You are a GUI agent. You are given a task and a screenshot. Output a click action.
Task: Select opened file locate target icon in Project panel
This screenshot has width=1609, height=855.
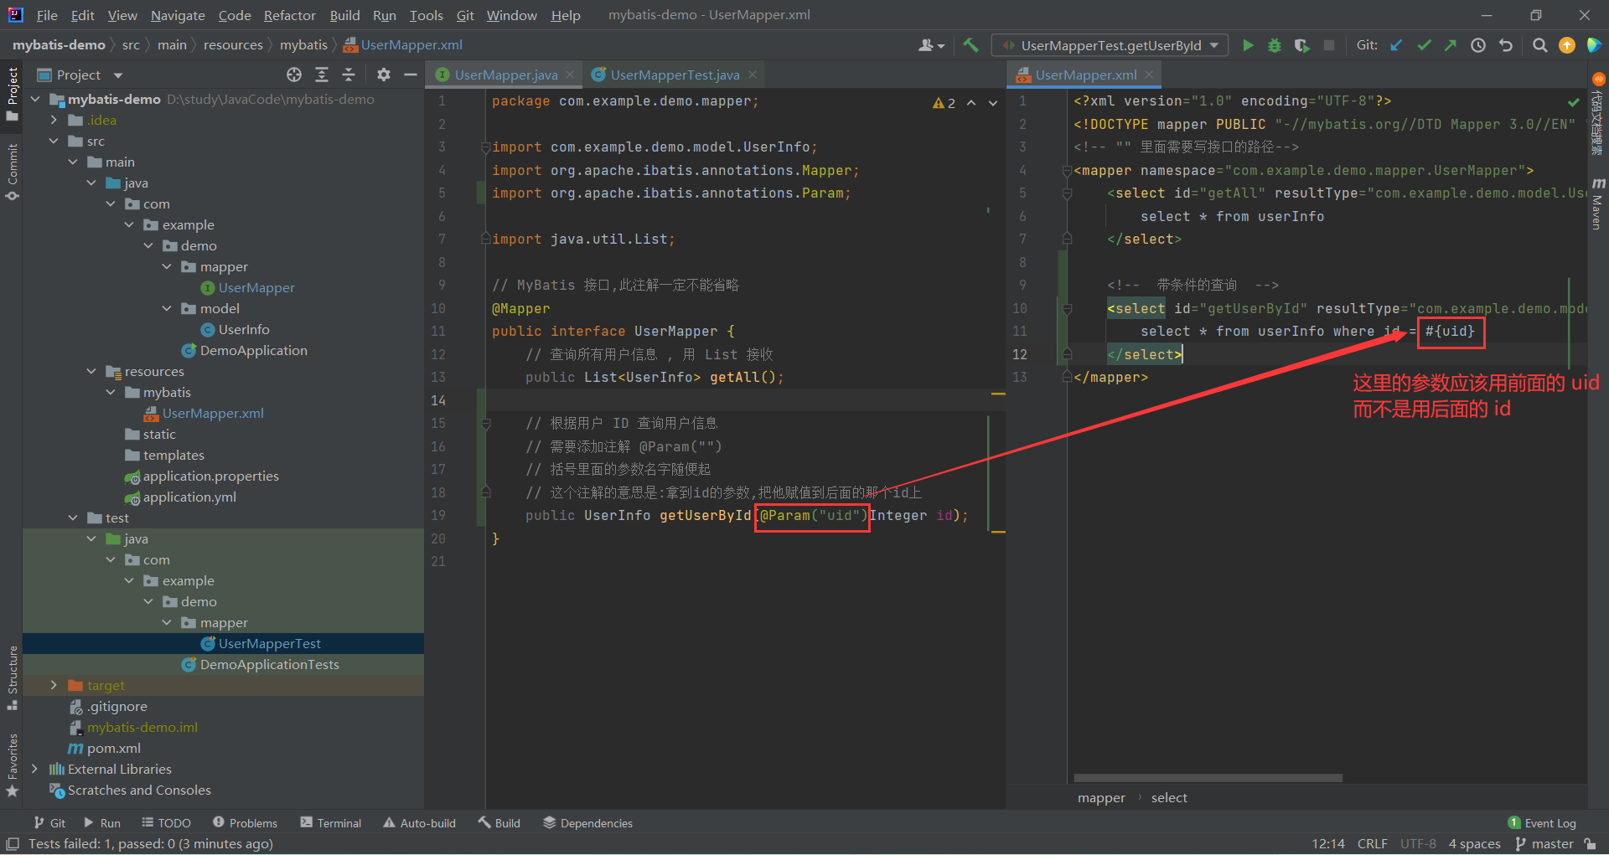click(294, 75)
